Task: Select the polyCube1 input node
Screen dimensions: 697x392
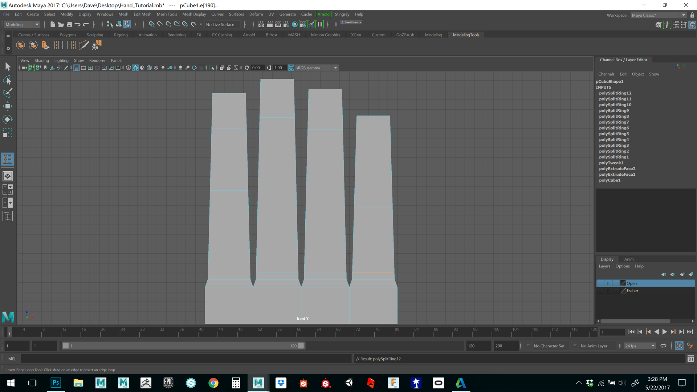Action: [610, 180]
